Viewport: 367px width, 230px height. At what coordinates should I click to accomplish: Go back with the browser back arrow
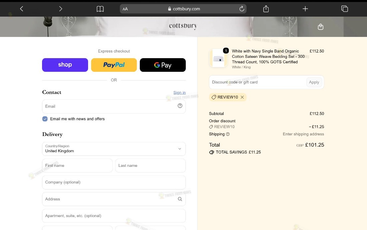[x=22, y=9]
